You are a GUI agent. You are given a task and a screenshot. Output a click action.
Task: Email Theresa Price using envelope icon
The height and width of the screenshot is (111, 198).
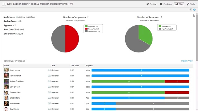[x=49, y=92]
